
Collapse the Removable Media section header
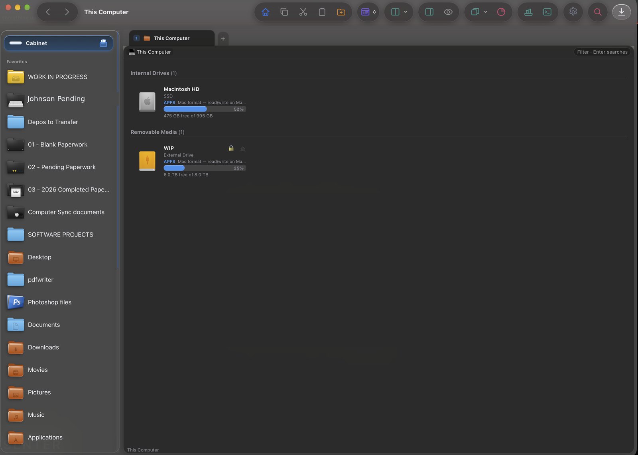[x=158, y=132]
